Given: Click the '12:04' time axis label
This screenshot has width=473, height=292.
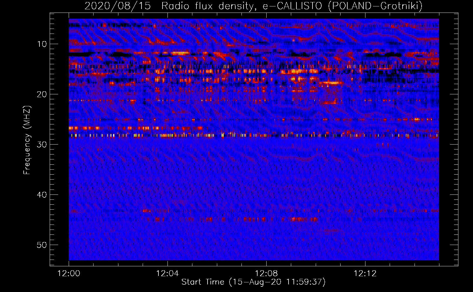Looking at the screenshot, I should pos(168,274).
